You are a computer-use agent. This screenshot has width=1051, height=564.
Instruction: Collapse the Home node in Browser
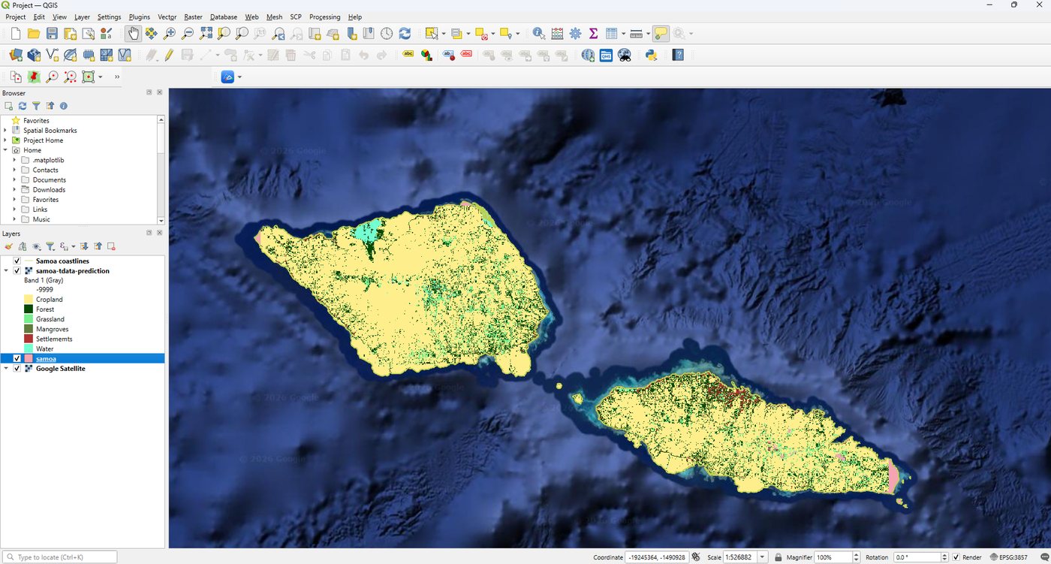click(x=6, y=150)
